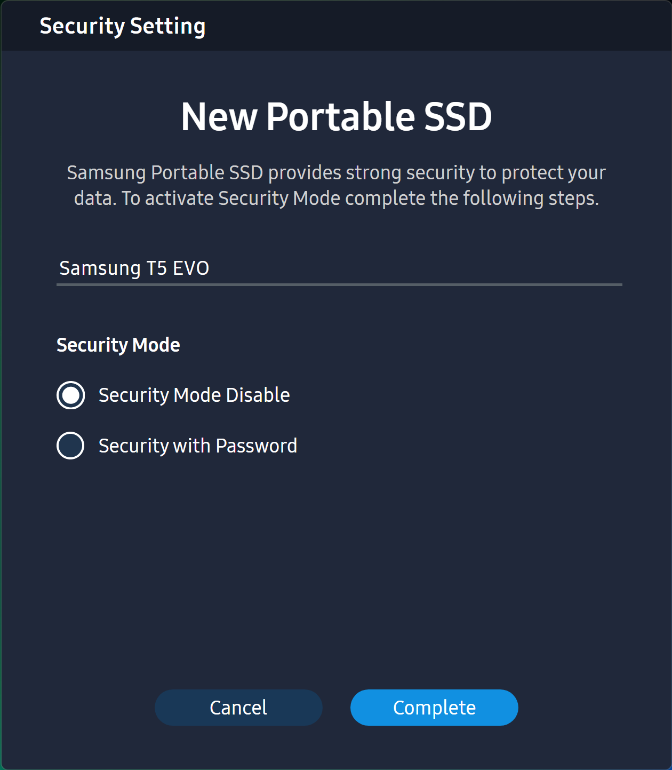This screenshot has height=770, width=672.
Task: Click the empty radio circle below Disable
Action: pyautogui.click(x=70, y=446)
